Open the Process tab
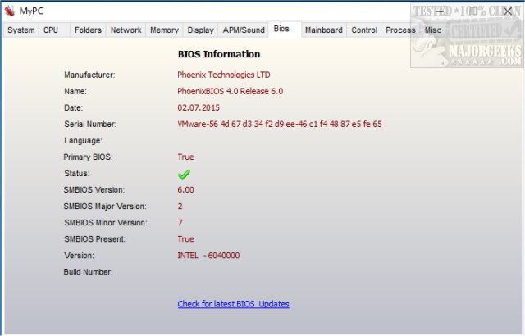Screen dimensions: 525x336 (400, 30)
